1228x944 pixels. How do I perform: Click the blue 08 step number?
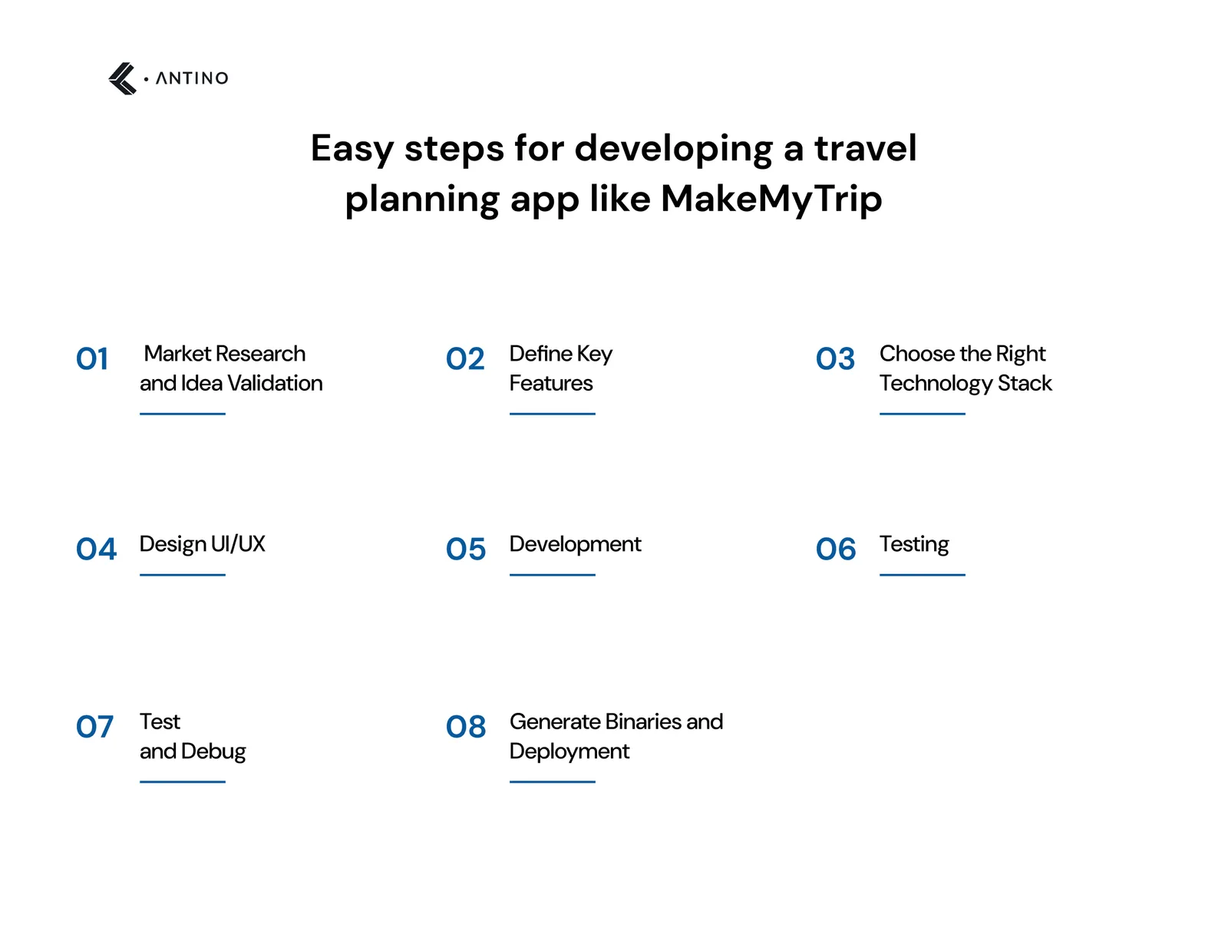coord(466,726)
